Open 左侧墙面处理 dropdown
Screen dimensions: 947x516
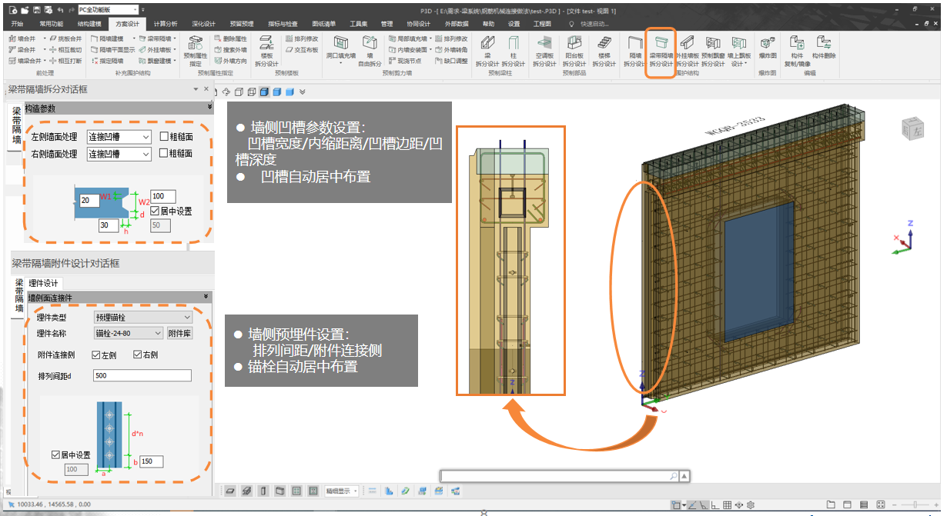coord(119,137)
